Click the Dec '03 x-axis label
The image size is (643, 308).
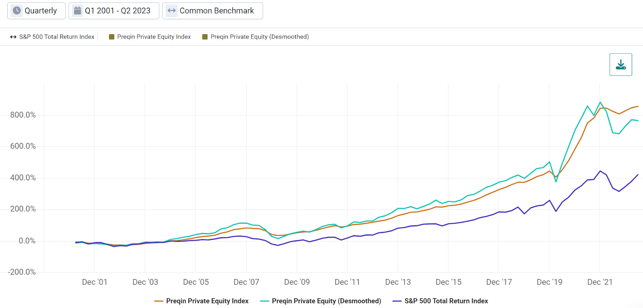point(145,282)
